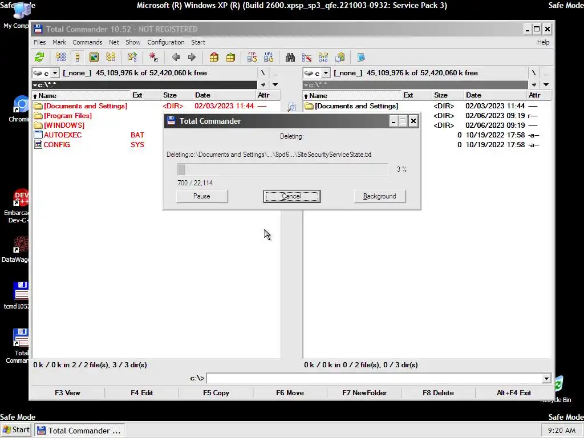Open Find files binoculars icon
The width and height of the screenshot is (584, 438).
[290, 58]
